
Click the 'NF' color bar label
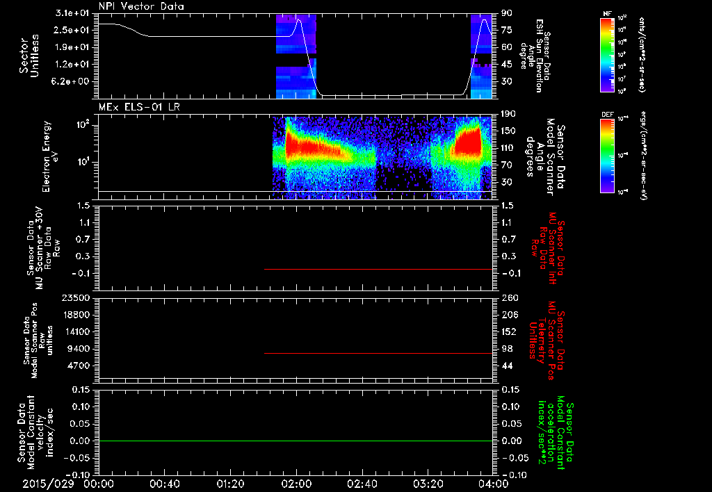pyautogui.click(x=607, y=14)
